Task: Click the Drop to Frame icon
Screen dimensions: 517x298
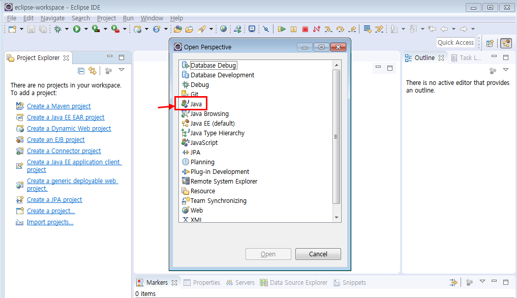Action: [368, 29]
